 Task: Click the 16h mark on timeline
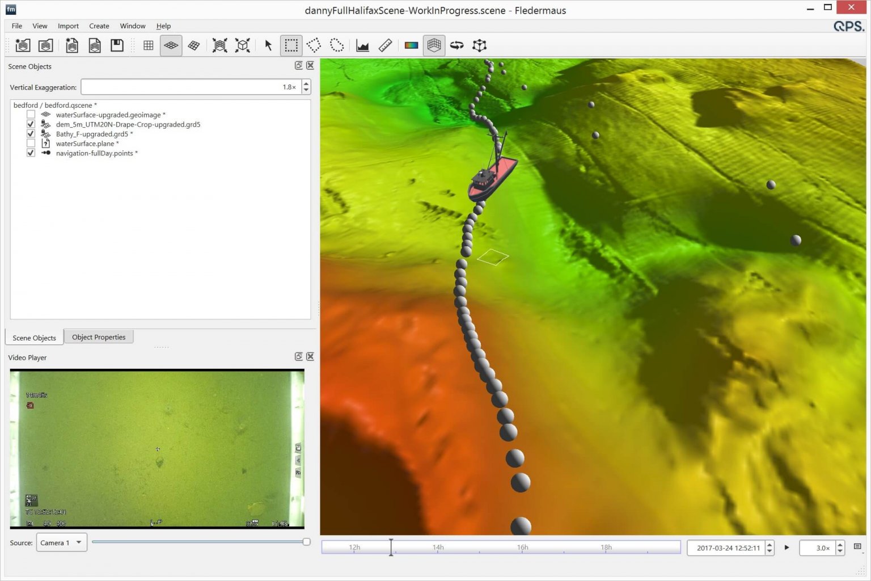tap(522, 548)
